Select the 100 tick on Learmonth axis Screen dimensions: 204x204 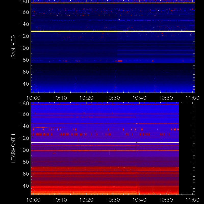pyautogui.click(x=24, y=150)
